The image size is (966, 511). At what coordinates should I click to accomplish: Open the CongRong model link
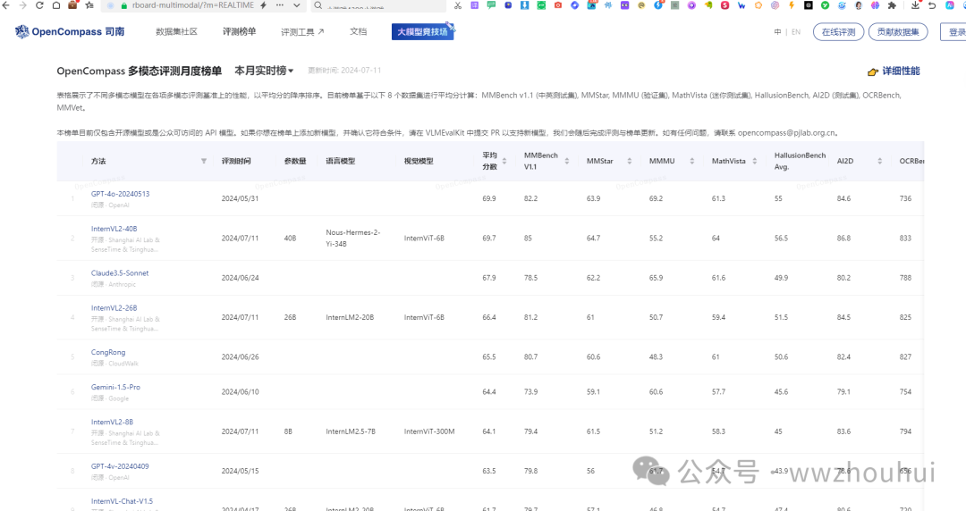tap(108, 352)
